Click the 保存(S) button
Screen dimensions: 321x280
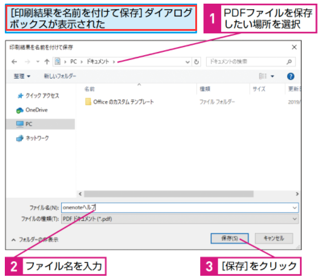[x=230, y=238]
